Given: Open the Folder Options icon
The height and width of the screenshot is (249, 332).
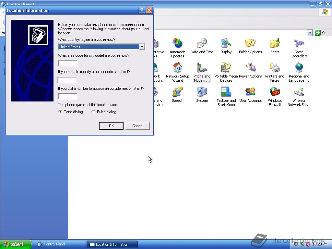Looking at the screenshot, I should (250, 43).
